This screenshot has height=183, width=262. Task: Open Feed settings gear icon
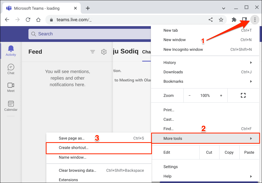coord(104,52)
